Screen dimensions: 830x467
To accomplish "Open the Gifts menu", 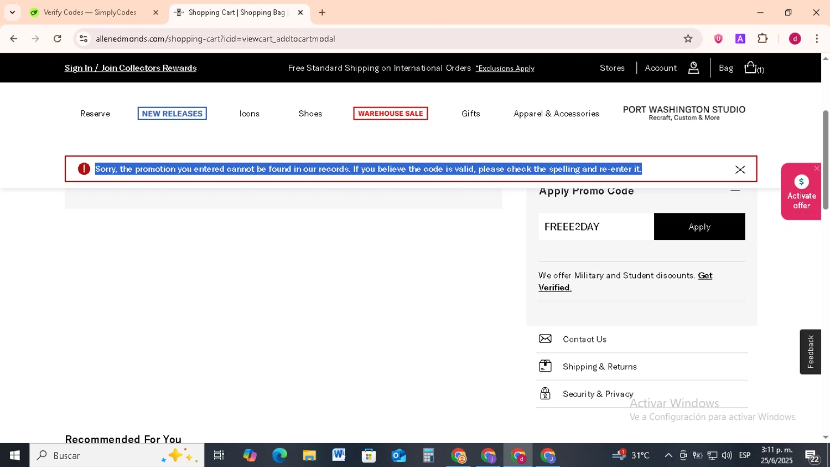I will point(471,114).
